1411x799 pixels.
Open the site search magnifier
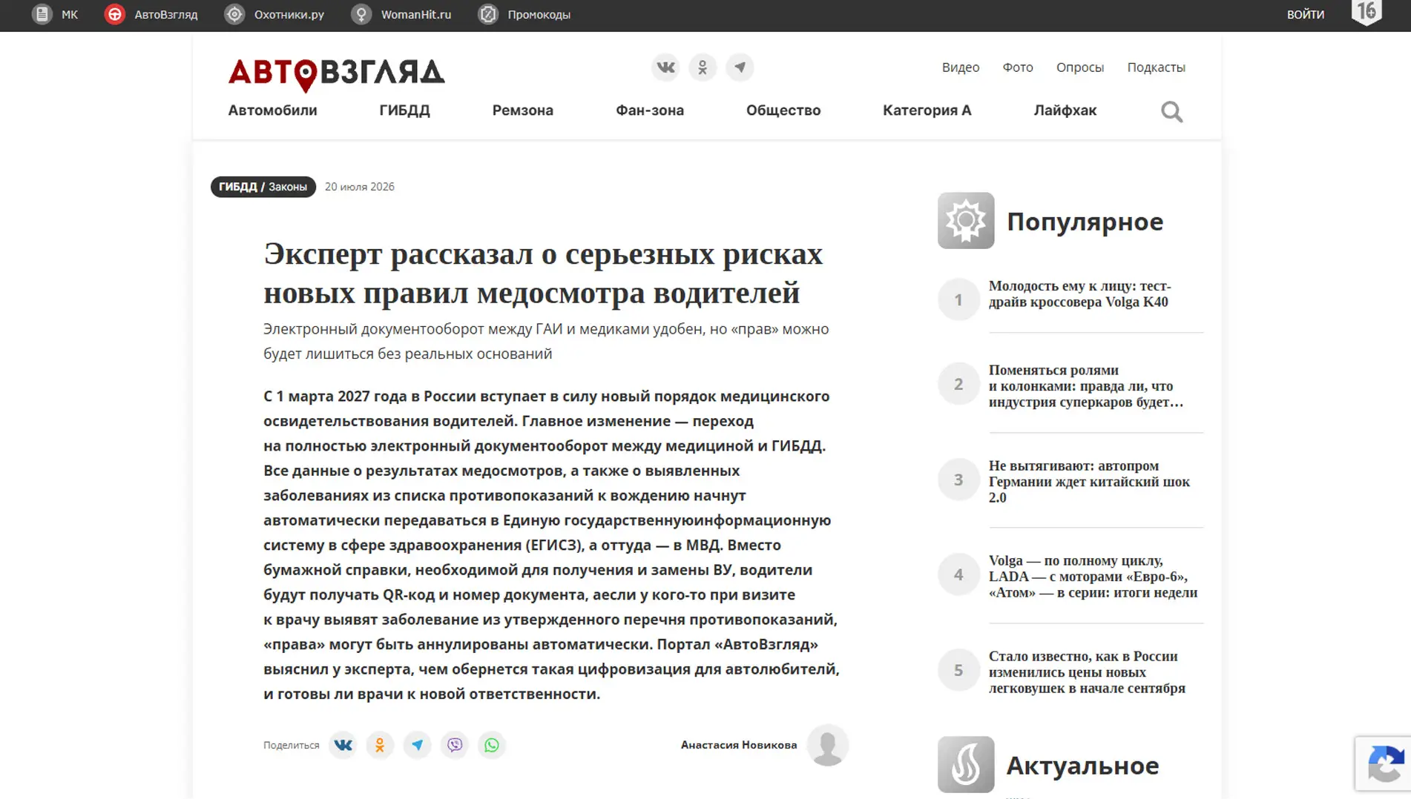point(1171,111)
